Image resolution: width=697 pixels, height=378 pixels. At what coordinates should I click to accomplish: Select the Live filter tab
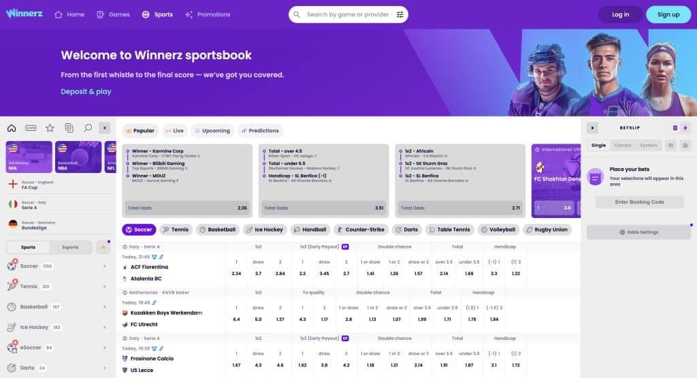click(175, 131)
